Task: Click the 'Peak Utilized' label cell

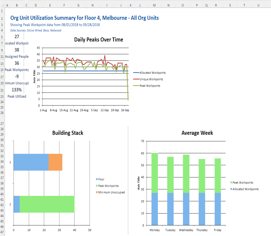Action: click(x=17, y=97)
